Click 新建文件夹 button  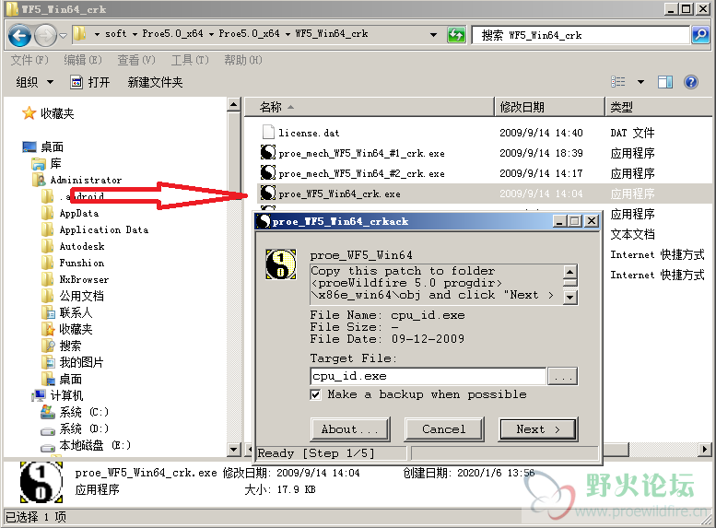pos(155,82)
